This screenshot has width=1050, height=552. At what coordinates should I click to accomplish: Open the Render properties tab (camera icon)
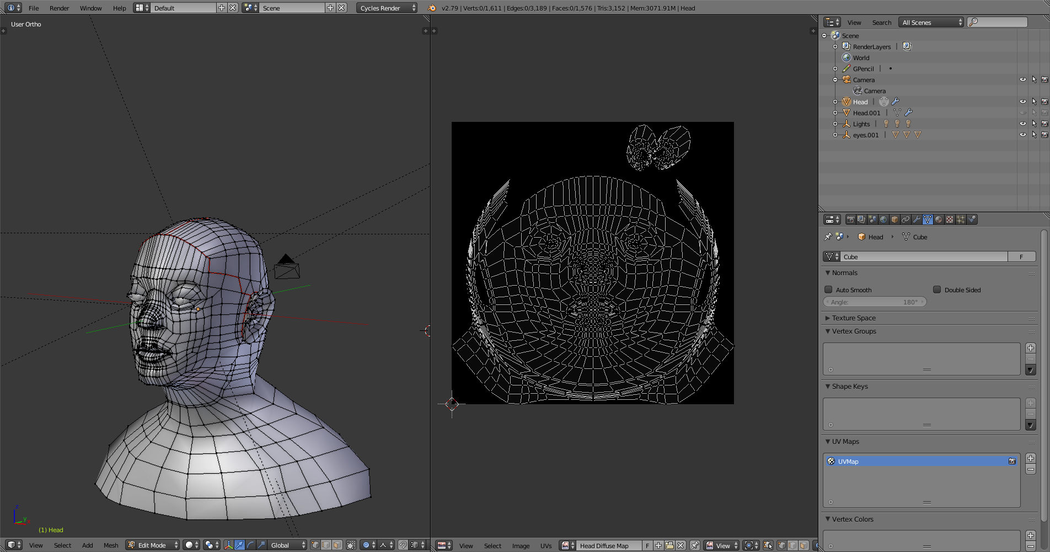point(850,219)
